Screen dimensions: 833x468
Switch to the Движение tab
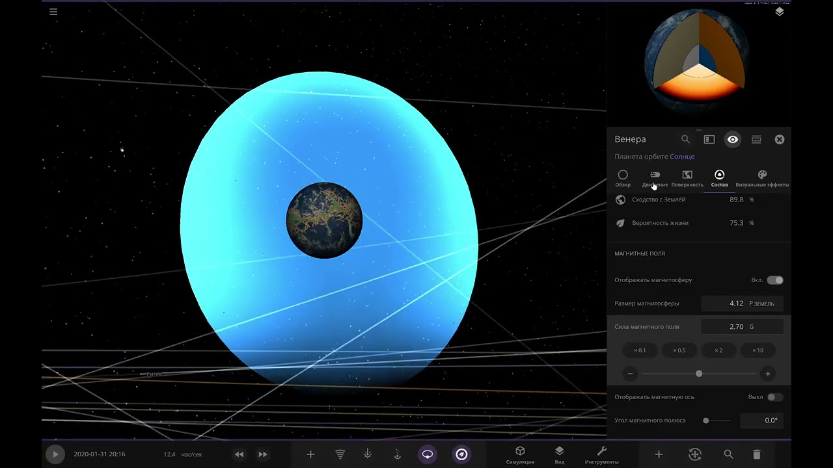pyautogui.click(x=655, y=179)
